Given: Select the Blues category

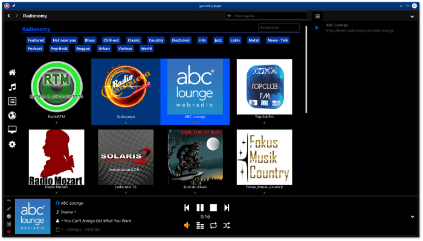Looking at the screenshot, I should (x=90, y=40).
